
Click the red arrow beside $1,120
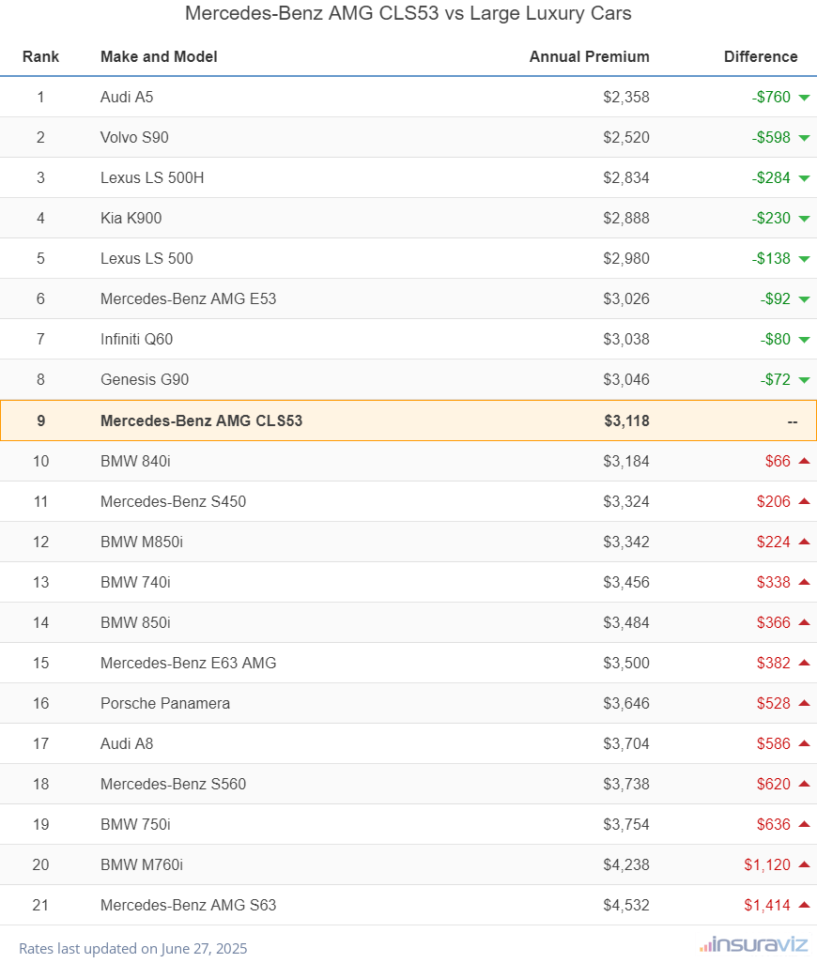tap(804, 864)
